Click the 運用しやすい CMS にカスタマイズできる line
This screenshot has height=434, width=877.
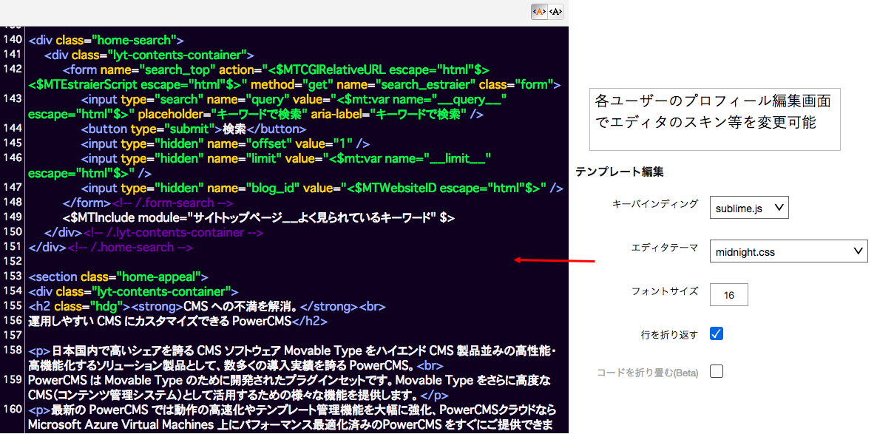click(x=178, y=321)
